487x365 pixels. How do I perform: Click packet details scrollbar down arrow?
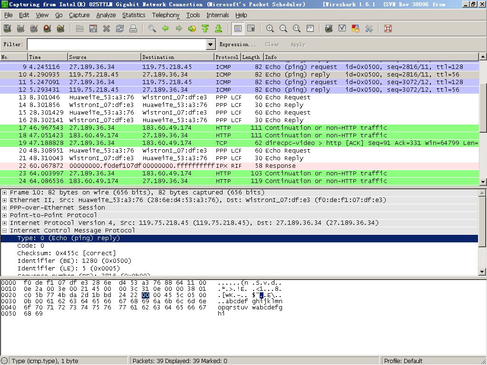482,271
